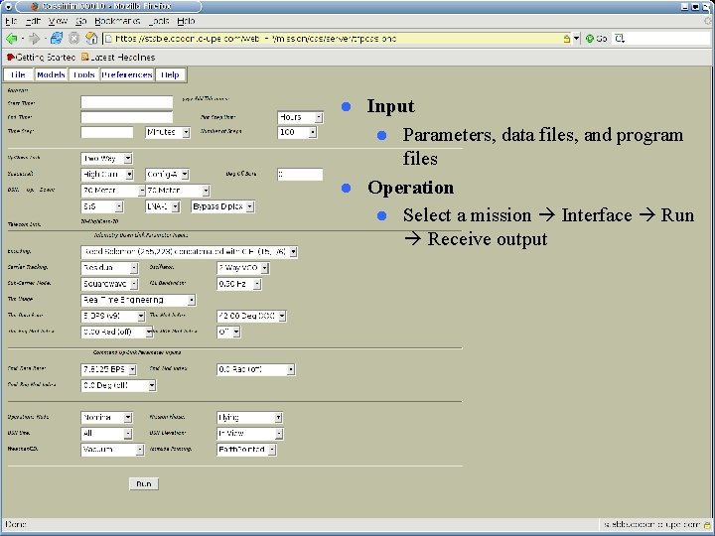Open the 0.0 Deg (off) dropdown

[118, 385]
